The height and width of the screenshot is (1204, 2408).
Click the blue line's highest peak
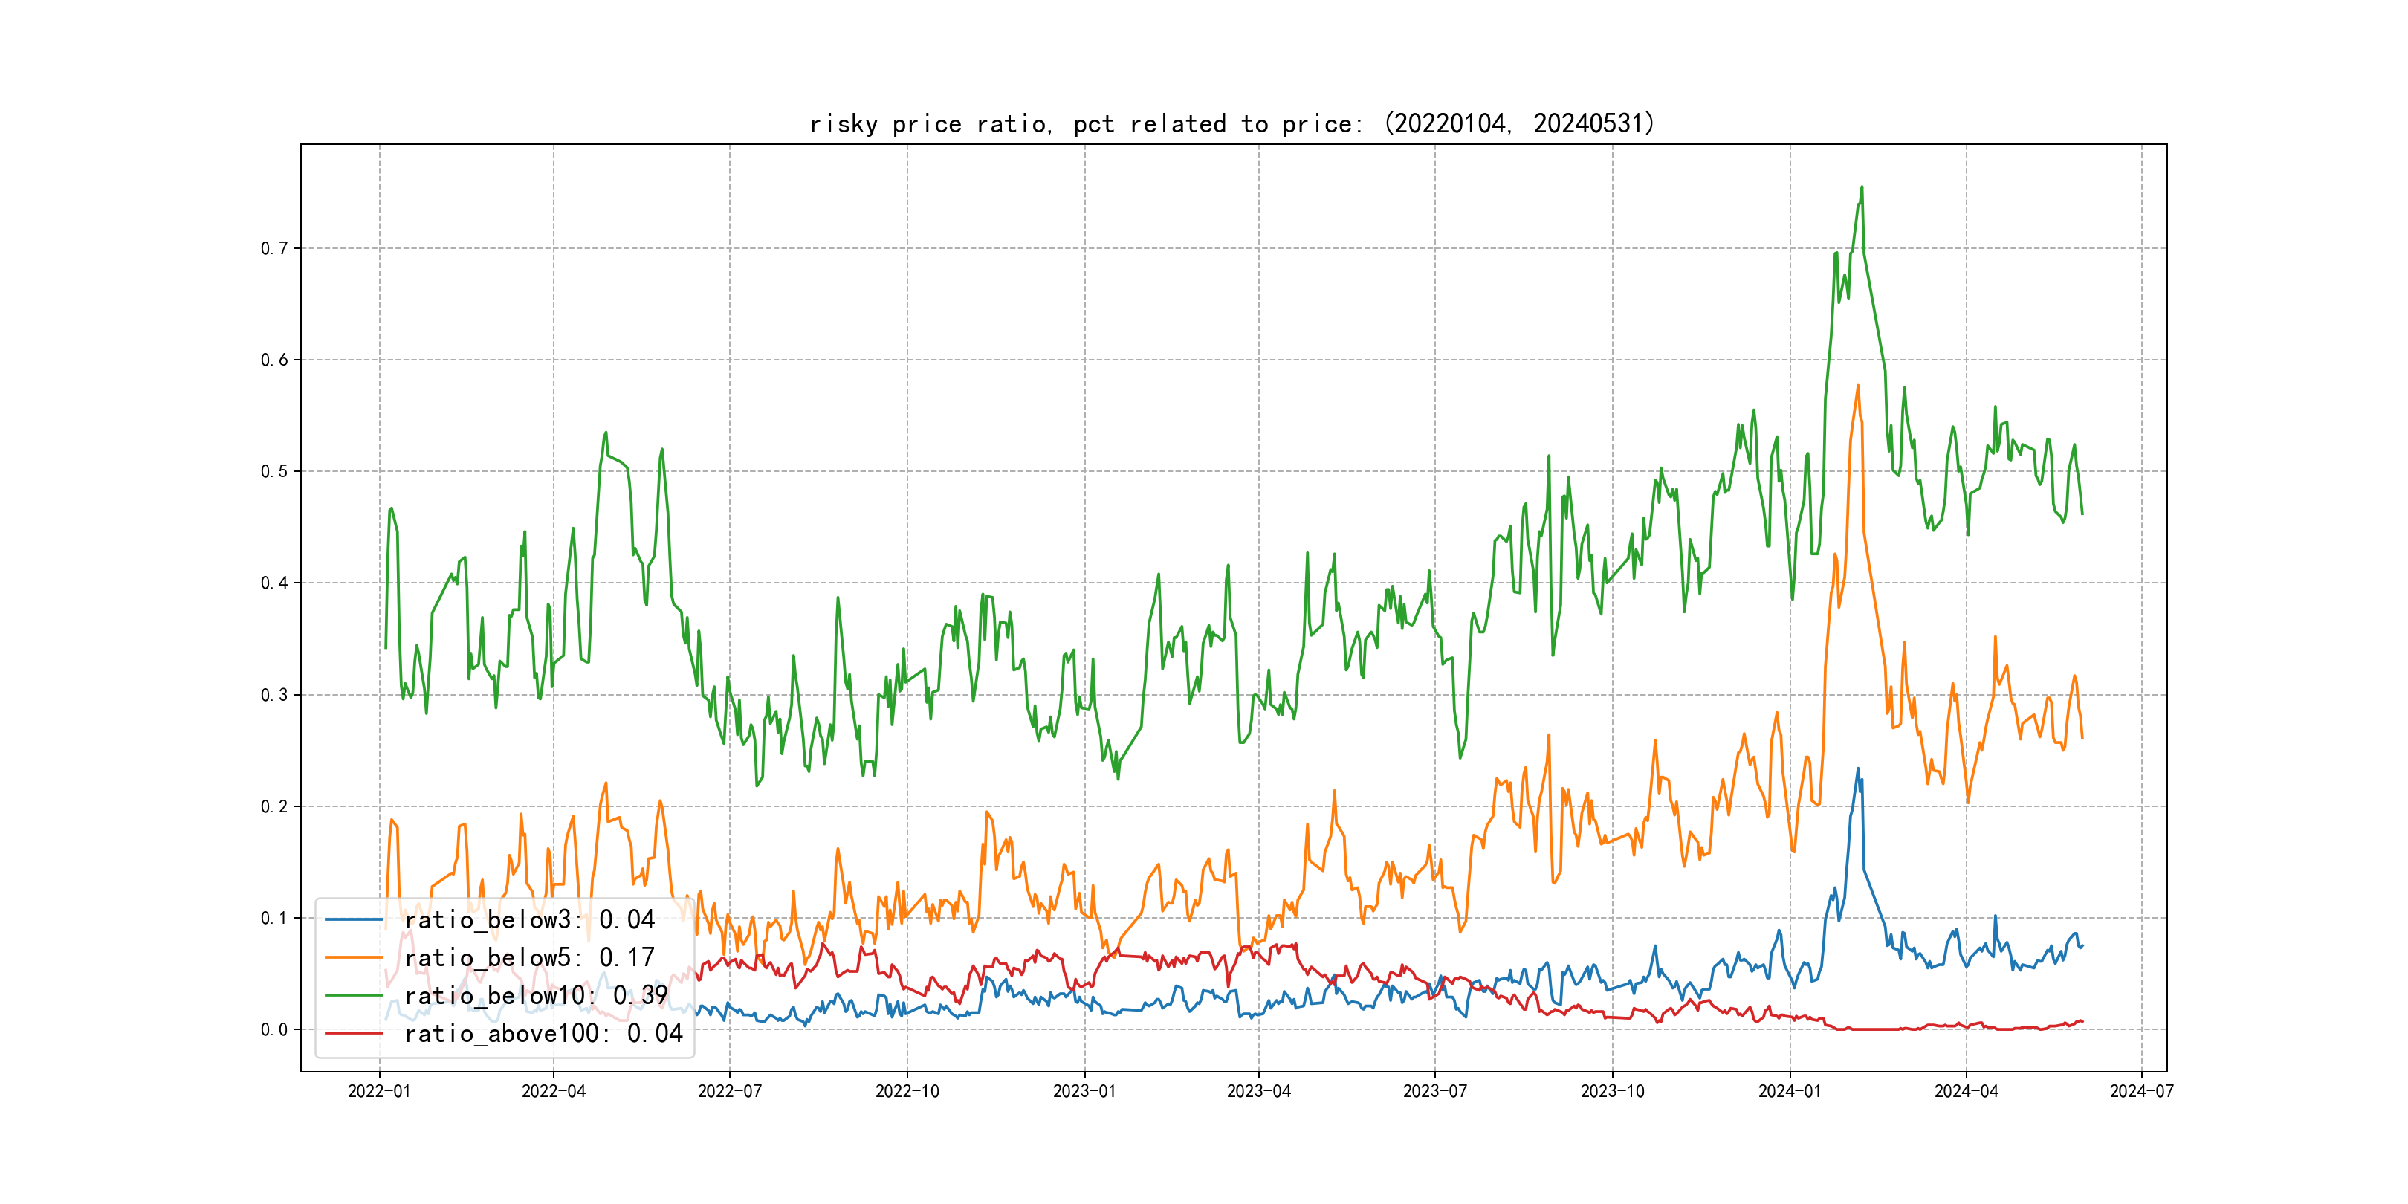[x=1857, y=769]
